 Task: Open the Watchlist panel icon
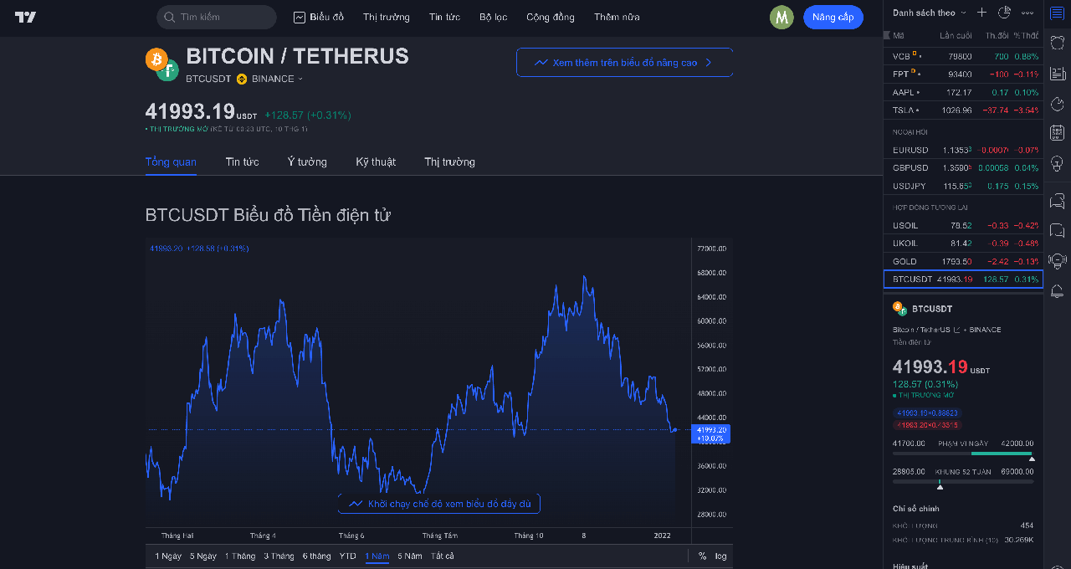[x=1057, y=13]
